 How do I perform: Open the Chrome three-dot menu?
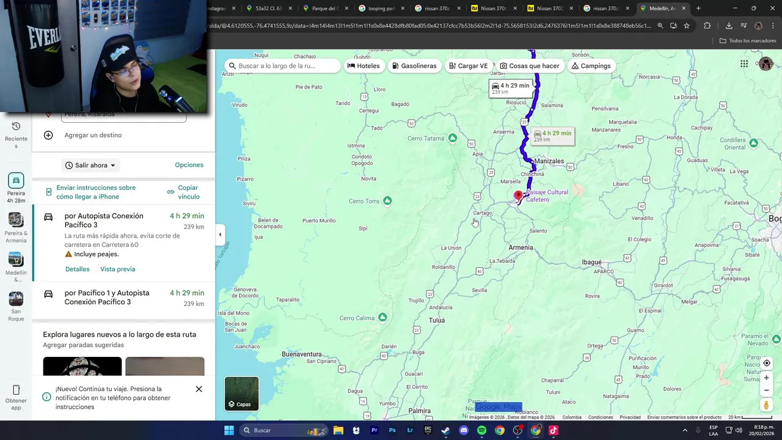773,26
